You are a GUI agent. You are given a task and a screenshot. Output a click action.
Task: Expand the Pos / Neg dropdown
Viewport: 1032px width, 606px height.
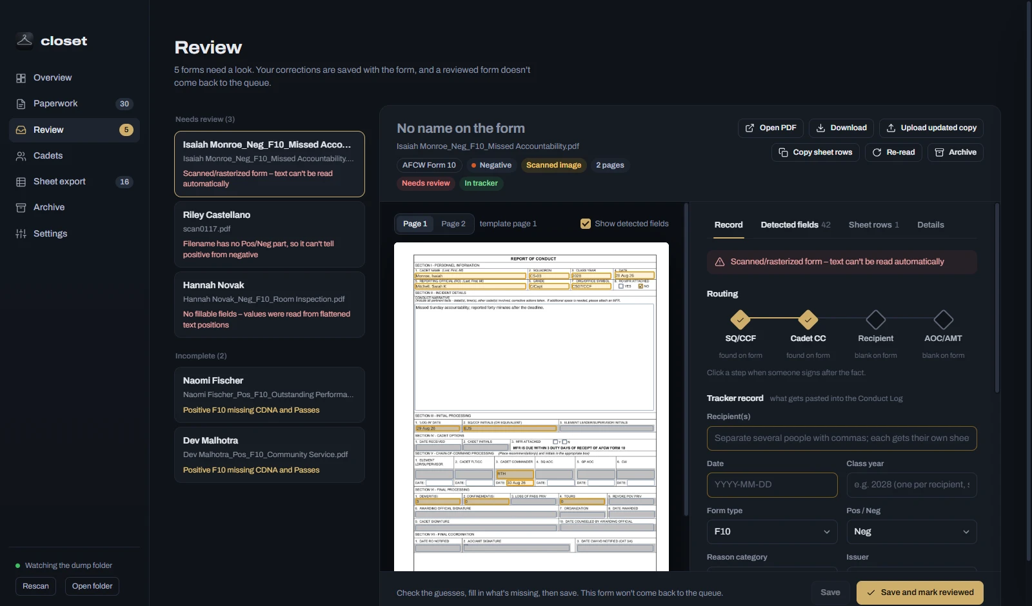coord(912,532)
